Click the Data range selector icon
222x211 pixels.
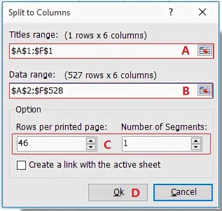205,91
